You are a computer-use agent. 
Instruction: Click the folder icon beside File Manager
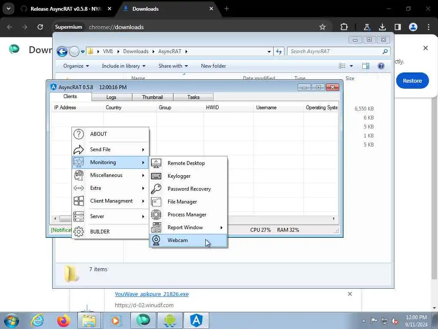tap(156, 202)
